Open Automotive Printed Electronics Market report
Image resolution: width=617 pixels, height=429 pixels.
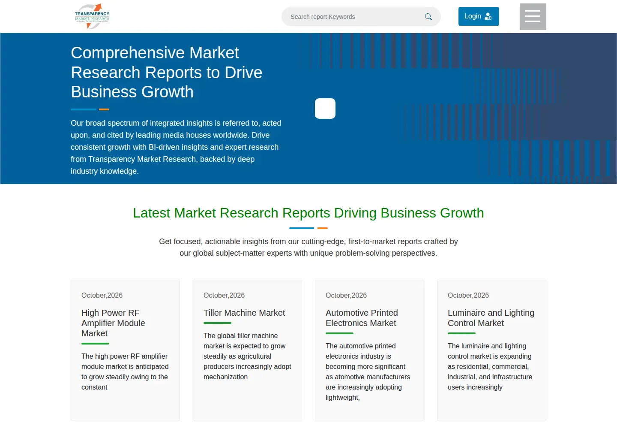362,318
